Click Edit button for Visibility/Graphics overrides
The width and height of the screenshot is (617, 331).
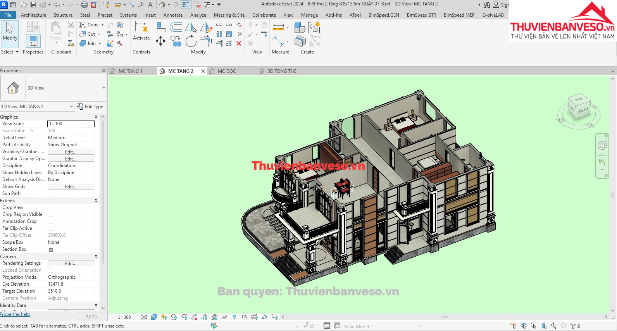pyautogui.click(x=71, y=152)
